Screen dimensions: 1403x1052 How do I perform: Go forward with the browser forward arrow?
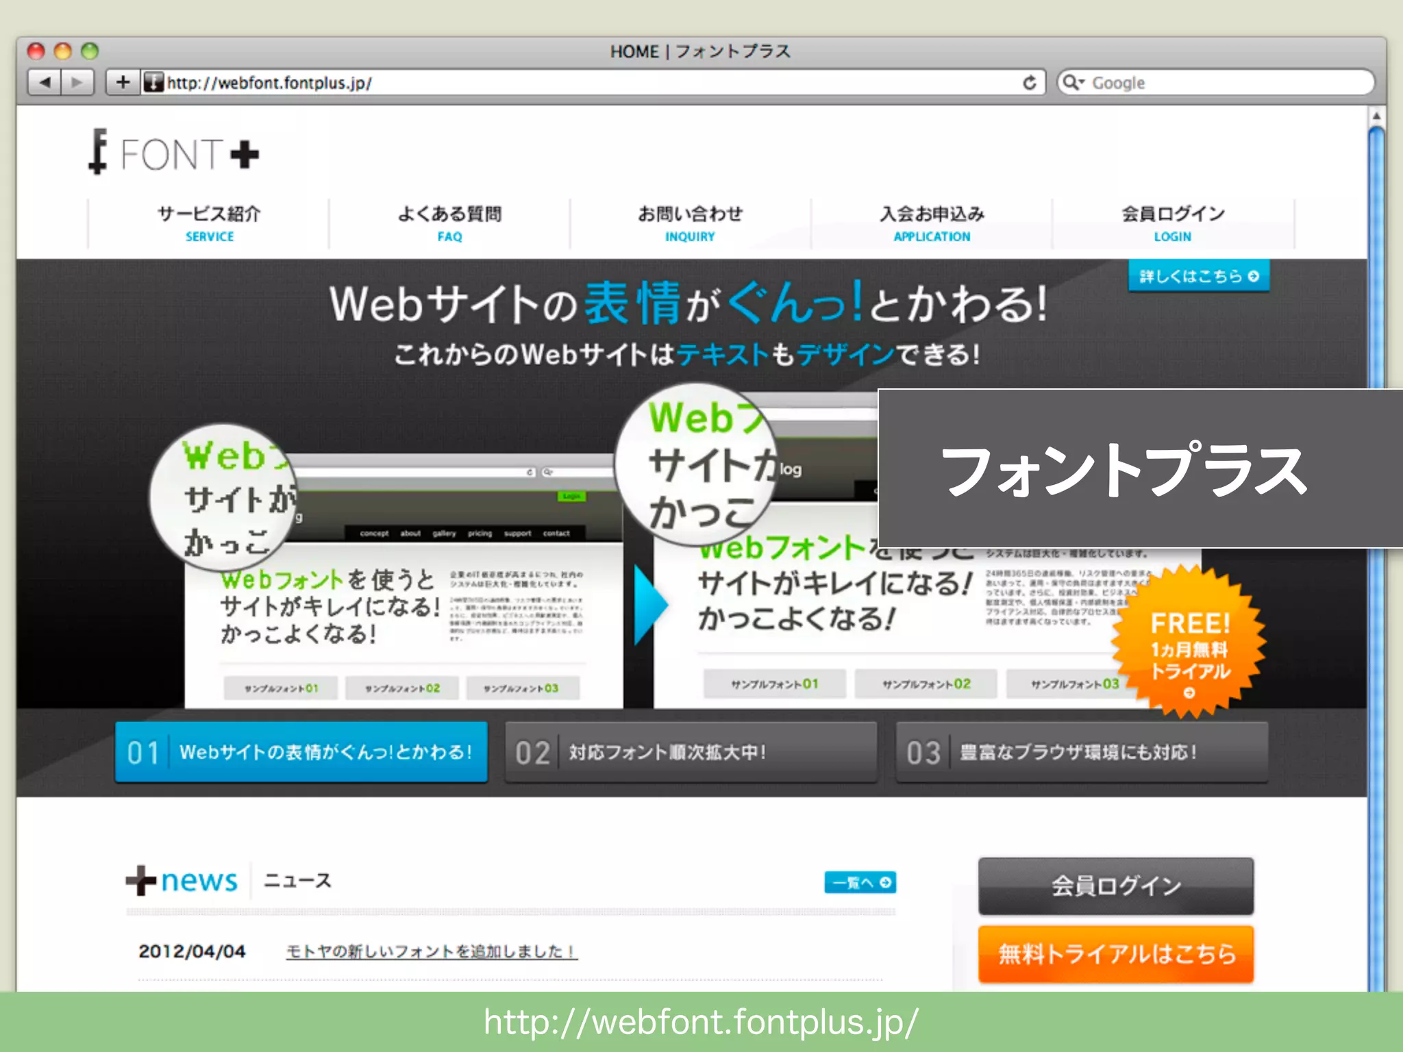(77, 83)
